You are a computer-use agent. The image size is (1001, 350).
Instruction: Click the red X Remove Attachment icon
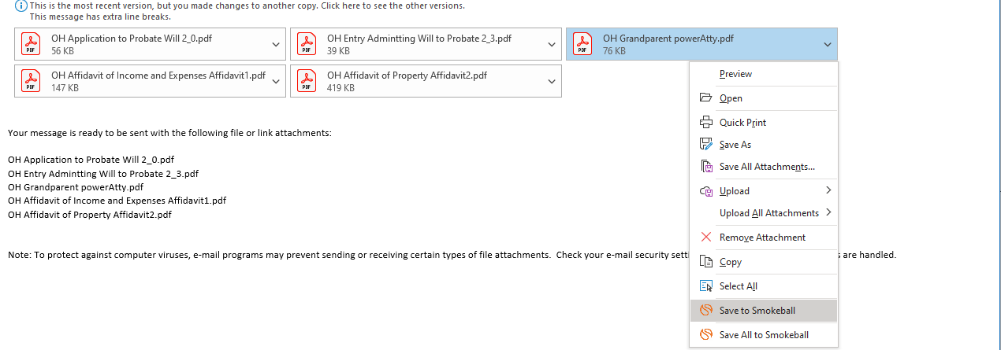coord(705,238)
